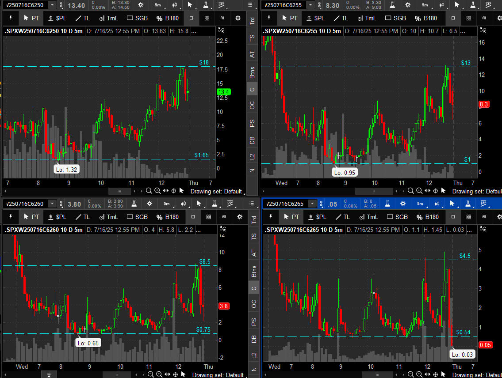Expand the C6265 symbol selector dropdown
The width and height of the screenshot is (502, 378).
(312, 204)
